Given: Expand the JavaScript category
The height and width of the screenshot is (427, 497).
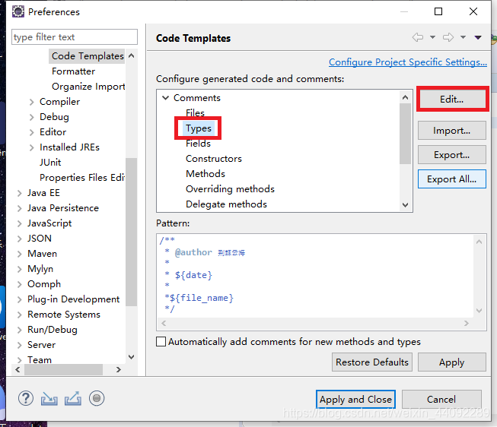Looking at the screenshot, I should click(x=19, y=223).
